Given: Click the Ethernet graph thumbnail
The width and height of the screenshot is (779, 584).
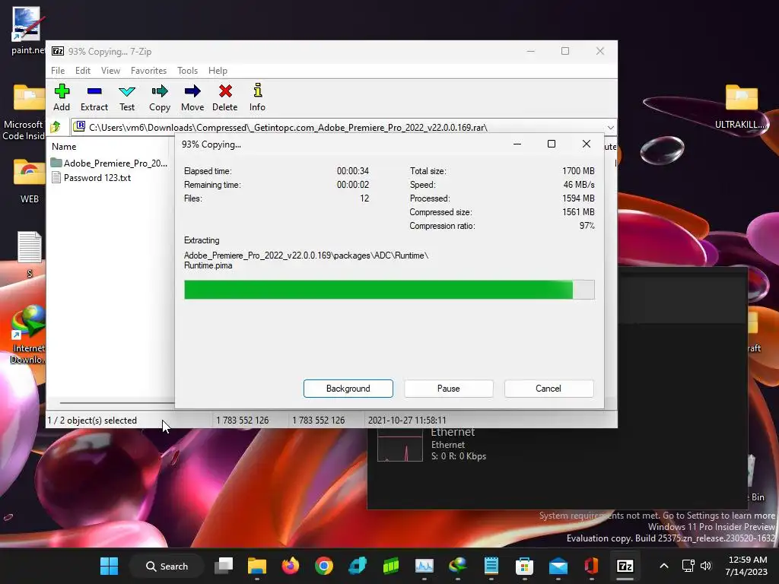Looking at the screenshot, I should point(400,445).
